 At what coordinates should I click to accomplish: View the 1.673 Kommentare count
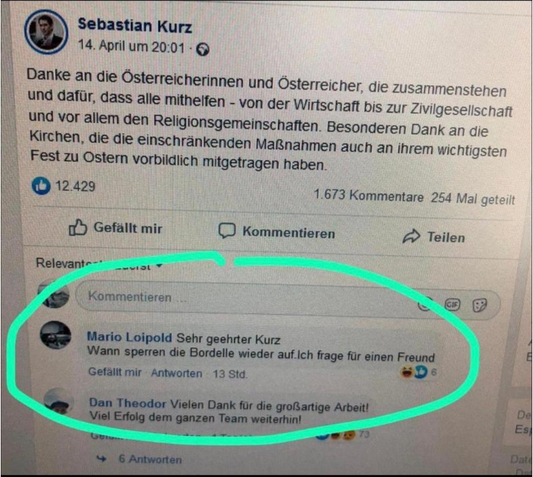pyautogui.click(x=368, y=196)
